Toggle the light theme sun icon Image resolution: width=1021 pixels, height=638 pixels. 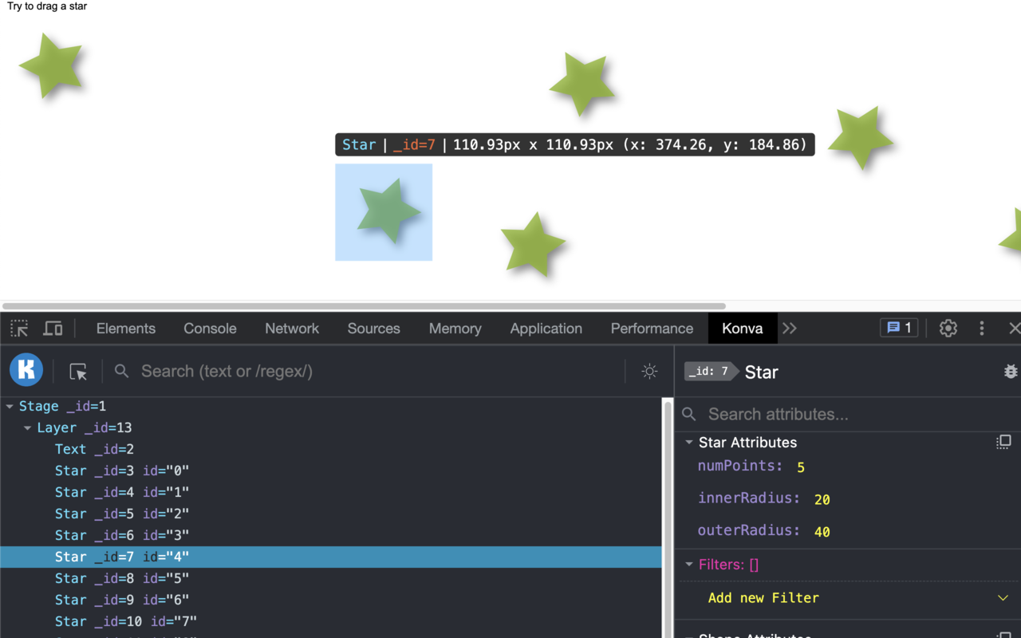(649, 371)
